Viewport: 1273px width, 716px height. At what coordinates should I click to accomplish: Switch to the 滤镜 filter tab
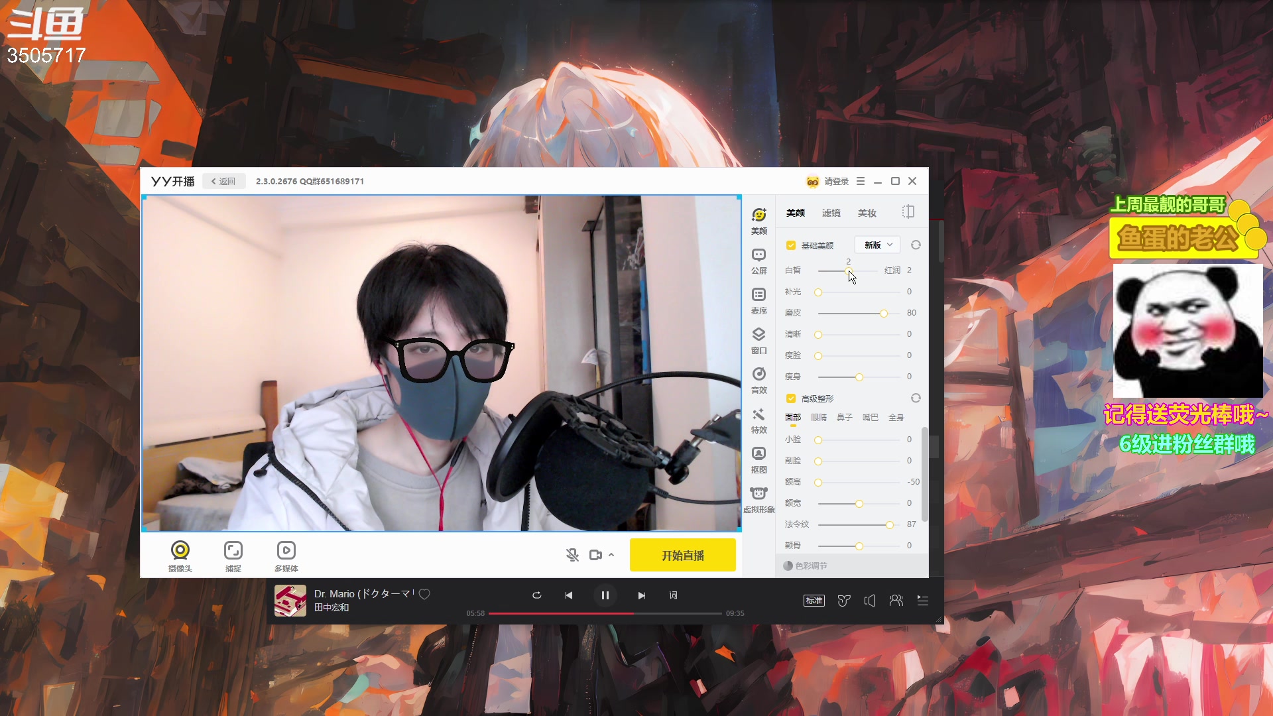(x=831, y=213)
